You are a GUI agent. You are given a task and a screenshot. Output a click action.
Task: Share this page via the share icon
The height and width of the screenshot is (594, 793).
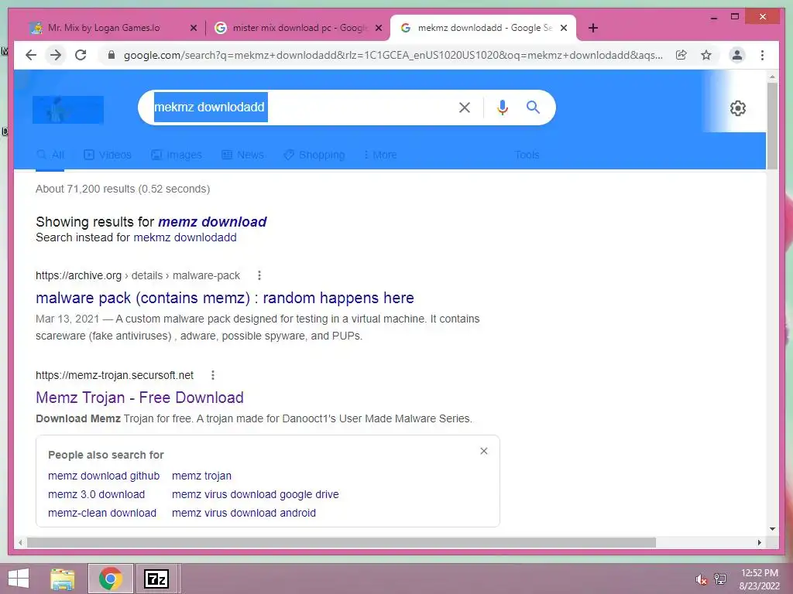681,55
